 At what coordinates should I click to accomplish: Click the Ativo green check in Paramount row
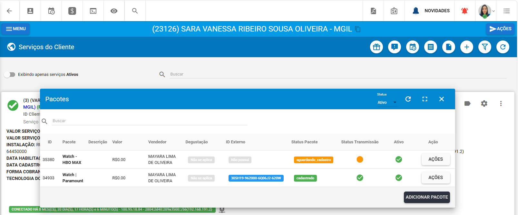pyautogui.click(x=399, y=178)
